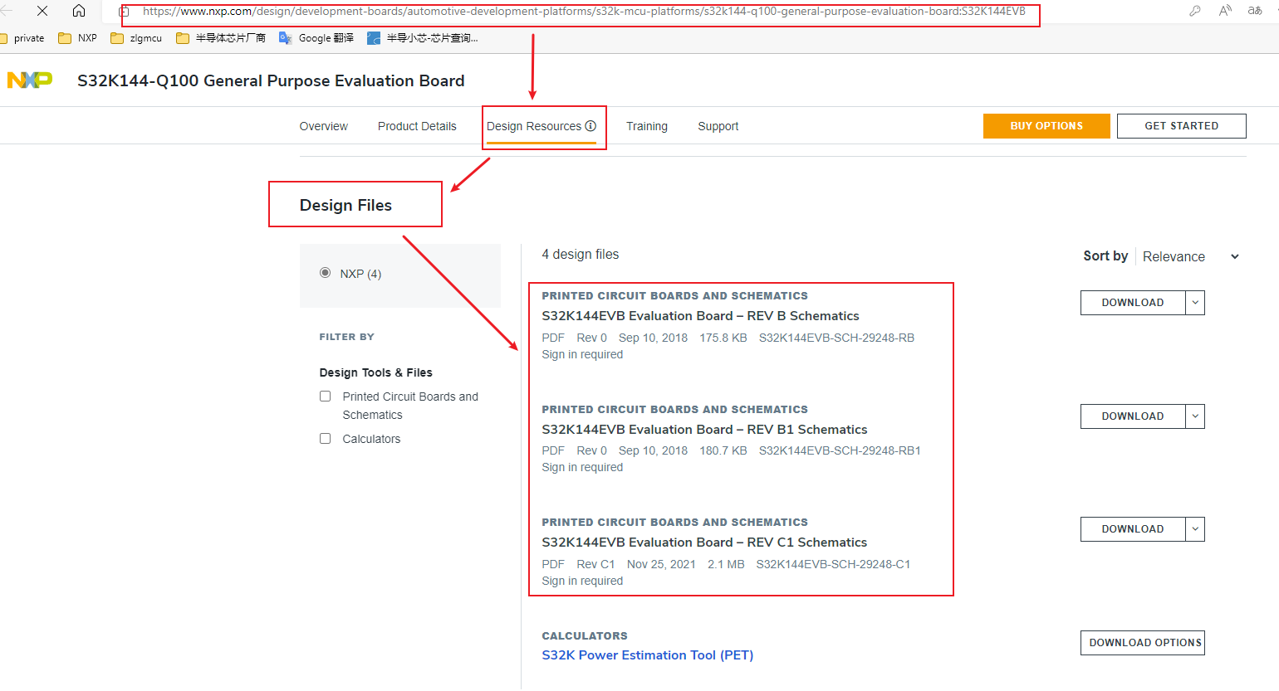Screen dimensions: 1279x691
Task: Switch to the Overview tab
Action: (324, 126)
